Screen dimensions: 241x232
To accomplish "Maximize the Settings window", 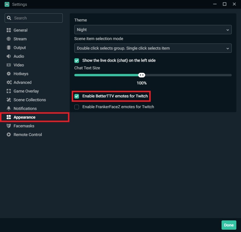I will tap(224, 4).
